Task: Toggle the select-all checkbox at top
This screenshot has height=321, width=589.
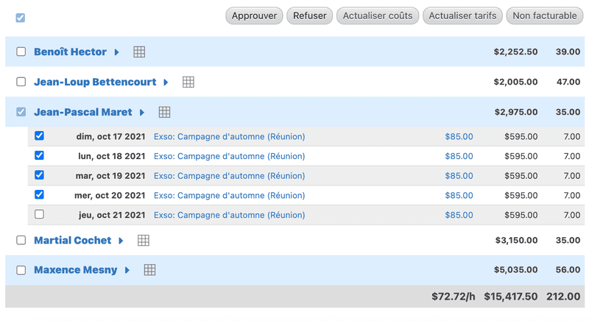Action: point(21,18)
